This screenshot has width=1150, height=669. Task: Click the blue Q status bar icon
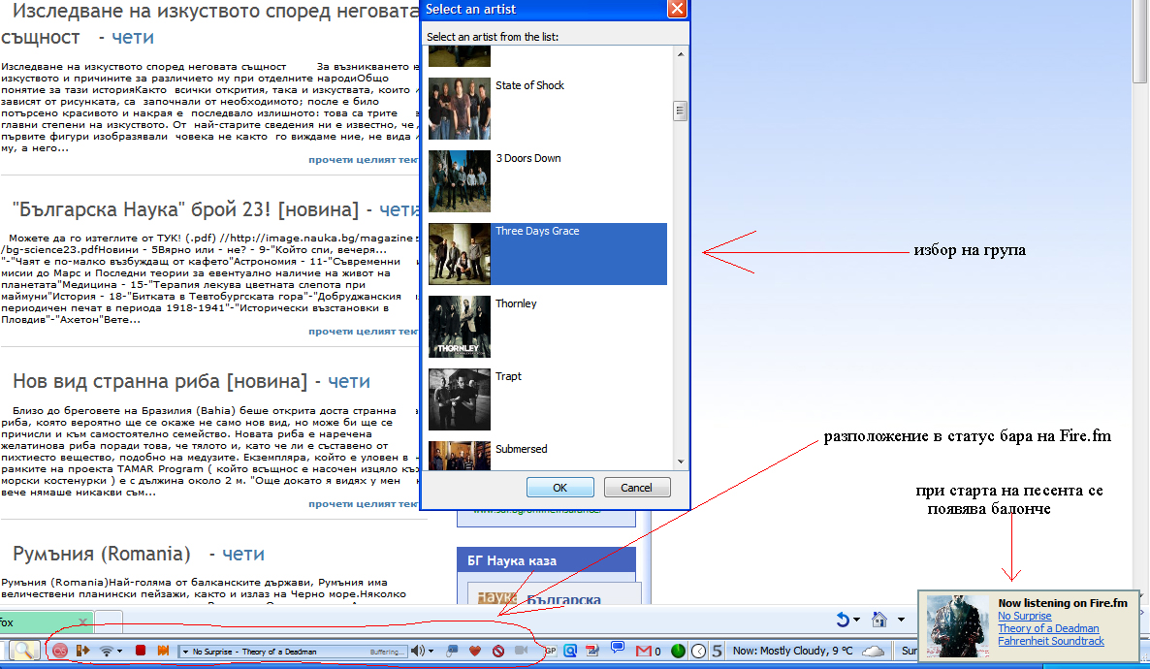pos(570,651)
